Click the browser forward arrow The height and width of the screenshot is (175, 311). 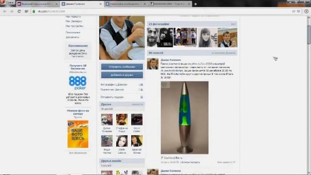click(x=12, y=12)
